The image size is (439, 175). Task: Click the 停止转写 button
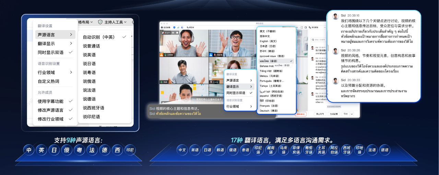tap(320, 114)
